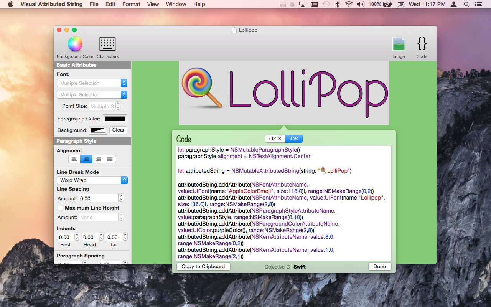Open the Visual Attributed String app menu
491x307 pixels.
coord(51,4)
